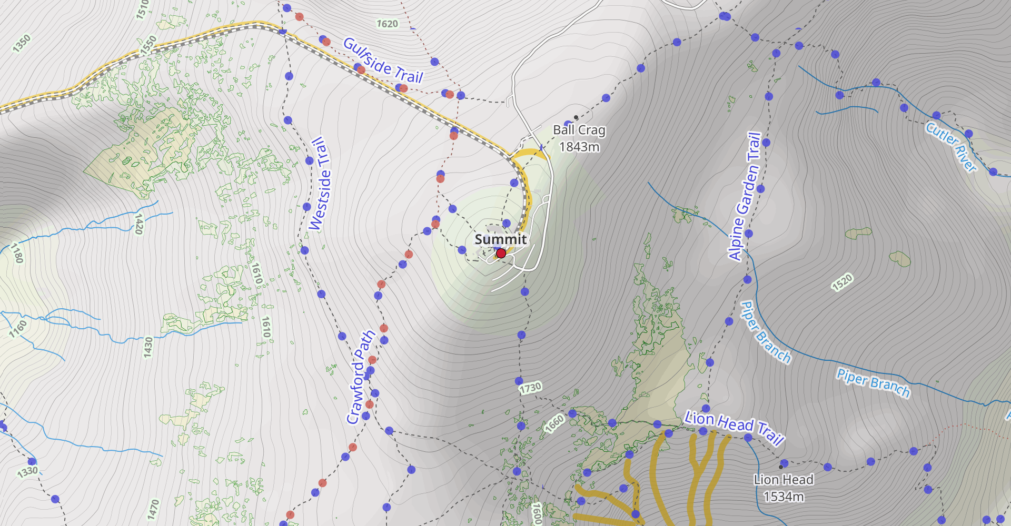The width and height of the screenshot is (1011, 526).
Task: Click the "1660" contour elevation label
Action: click(554, 423)
